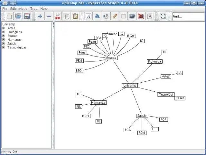
Task: Select the IA node
Action: click(x=180, y=73)
